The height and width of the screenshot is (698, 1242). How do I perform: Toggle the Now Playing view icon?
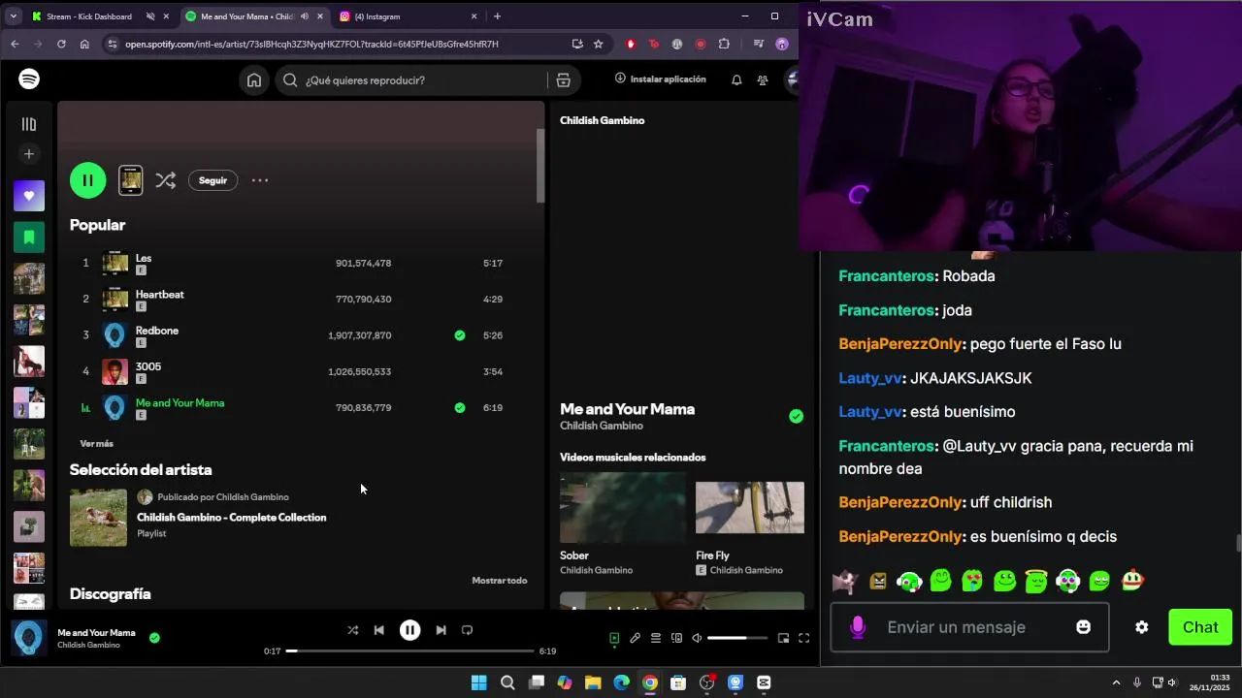coord(614,638)
